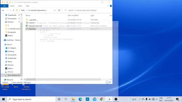Open Cortana circle icon on taskbar
This screenshot has height=102, width=182.
(x=59, y=99)
